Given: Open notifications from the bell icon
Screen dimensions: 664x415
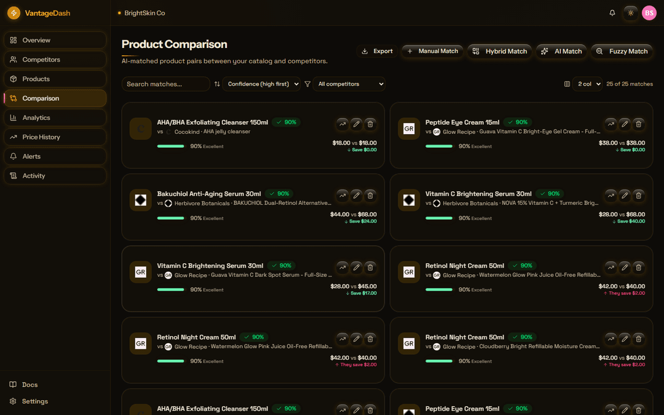Looking at the screenshot, I should [612, 12].
